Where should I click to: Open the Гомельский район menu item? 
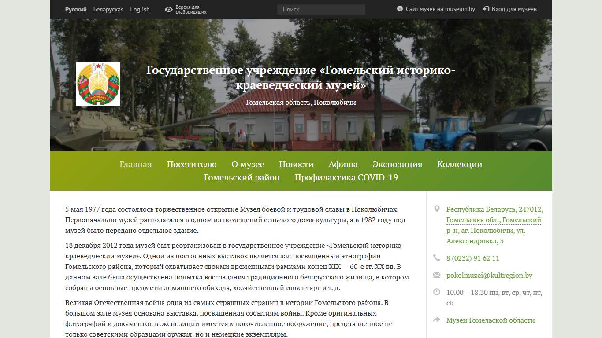click(242, 178)
